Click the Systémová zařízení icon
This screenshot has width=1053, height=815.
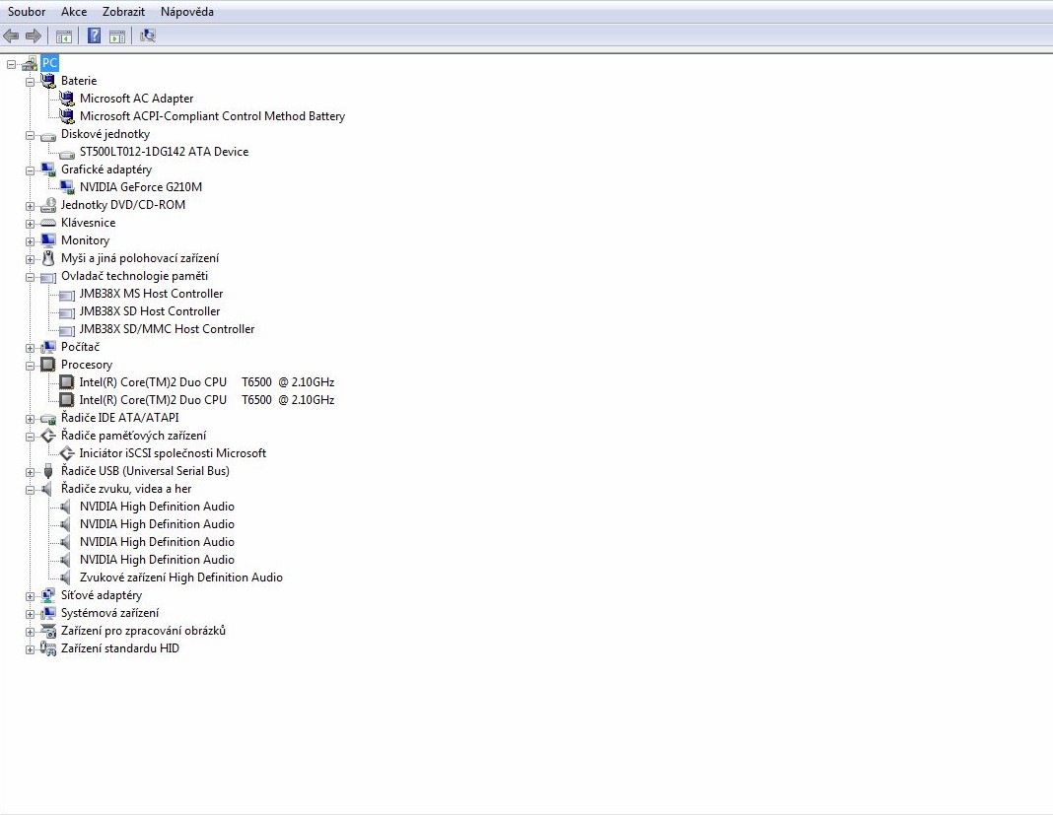point(47,613)
